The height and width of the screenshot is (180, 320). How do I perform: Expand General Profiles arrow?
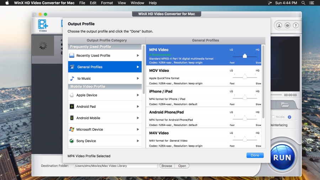[x=138, y=67]
